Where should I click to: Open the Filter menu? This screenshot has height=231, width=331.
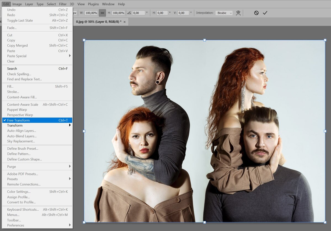click(63, 4)
